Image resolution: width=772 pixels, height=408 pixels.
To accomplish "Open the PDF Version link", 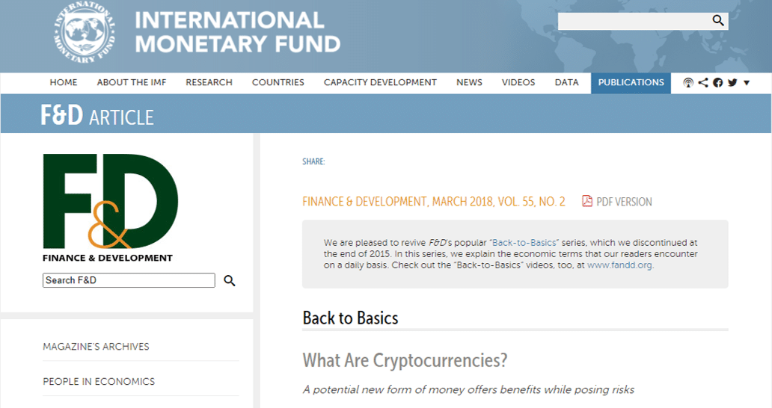I will 624,202.
